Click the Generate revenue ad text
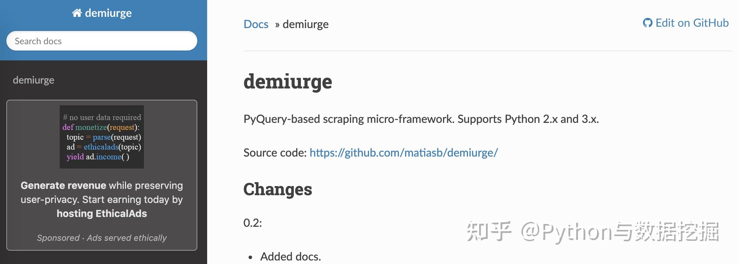The width and height of the screenshot is (738, 264). coord(64,185)
